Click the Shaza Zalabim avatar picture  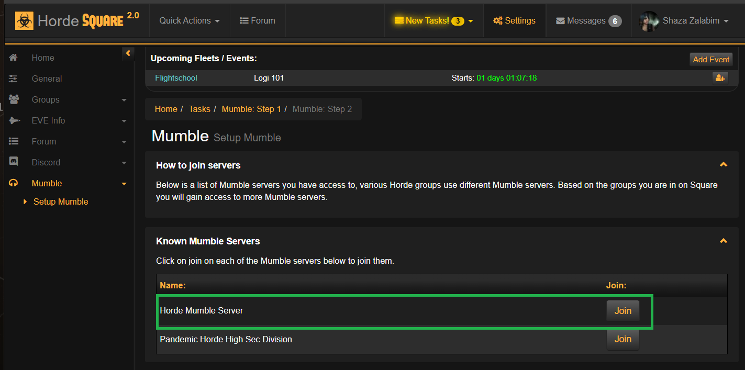[x=649, y=21]
